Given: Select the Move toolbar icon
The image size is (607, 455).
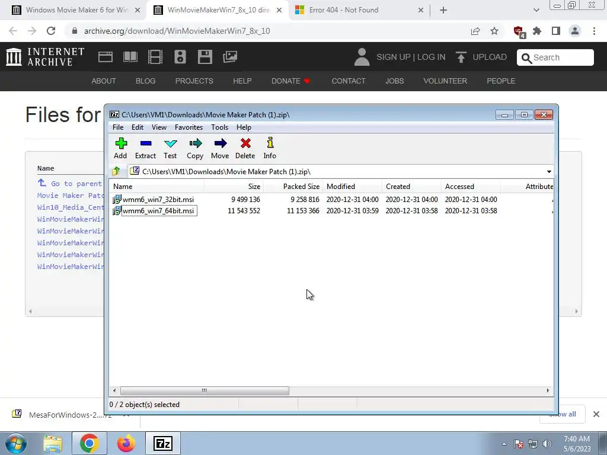Looking at the screenshot, I should tap(220, 148).
